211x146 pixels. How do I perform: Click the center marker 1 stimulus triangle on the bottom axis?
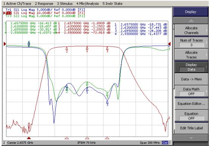(87, 138)
